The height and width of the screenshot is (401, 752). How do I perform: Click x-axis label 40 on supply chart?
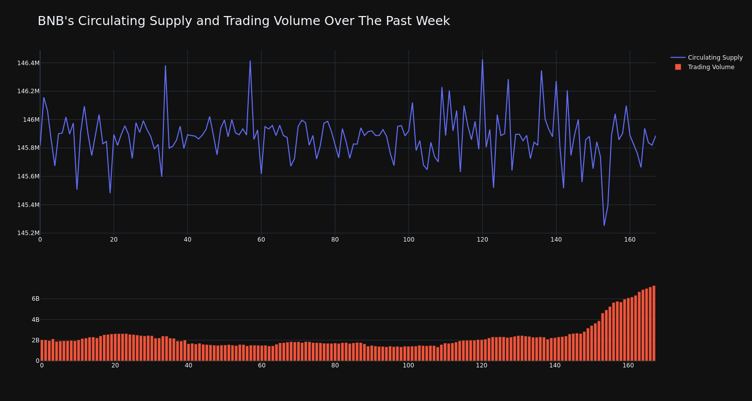coord(187,240)
